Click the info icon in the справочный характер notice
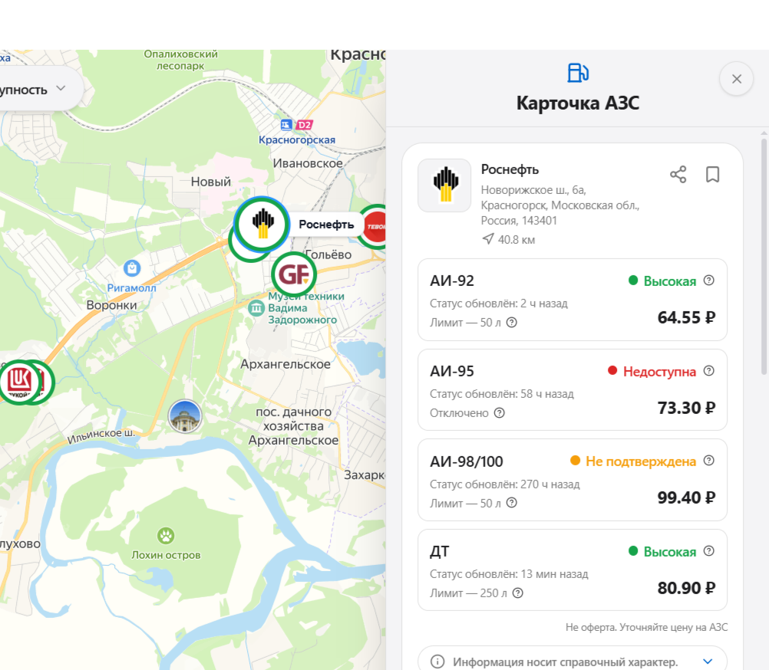This screenshot has height=670, width=769. click(437, 662)
